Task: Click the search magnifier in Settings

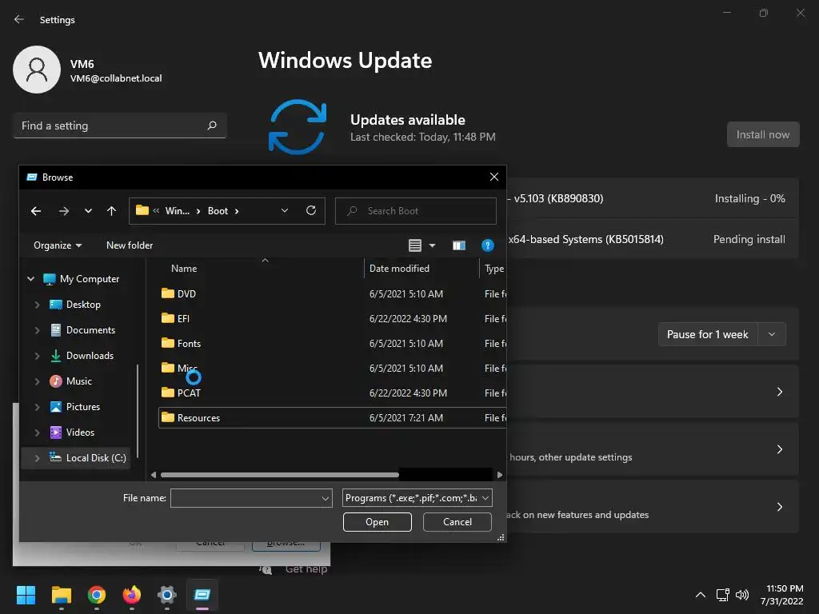Action: tap(211, 126)
